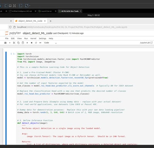Close the browser tab left of object_detect_ML_code
This screenshot has height=148, width=154.
[11, 21]
